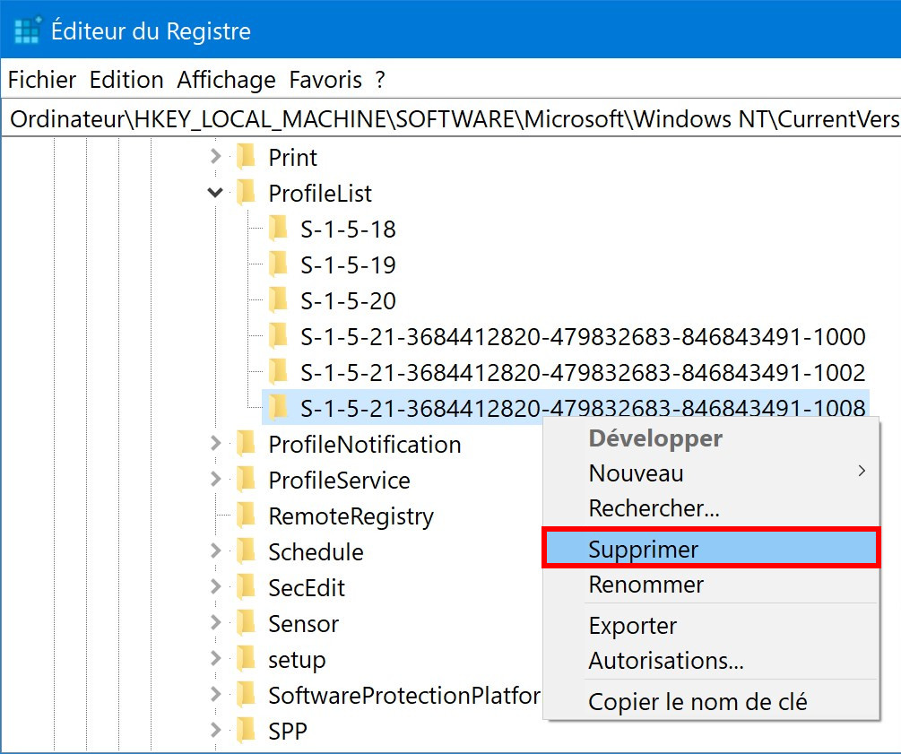Screen dimensions: 901x754
Task: Open the Fichier menu
Action: coord(42,80)
